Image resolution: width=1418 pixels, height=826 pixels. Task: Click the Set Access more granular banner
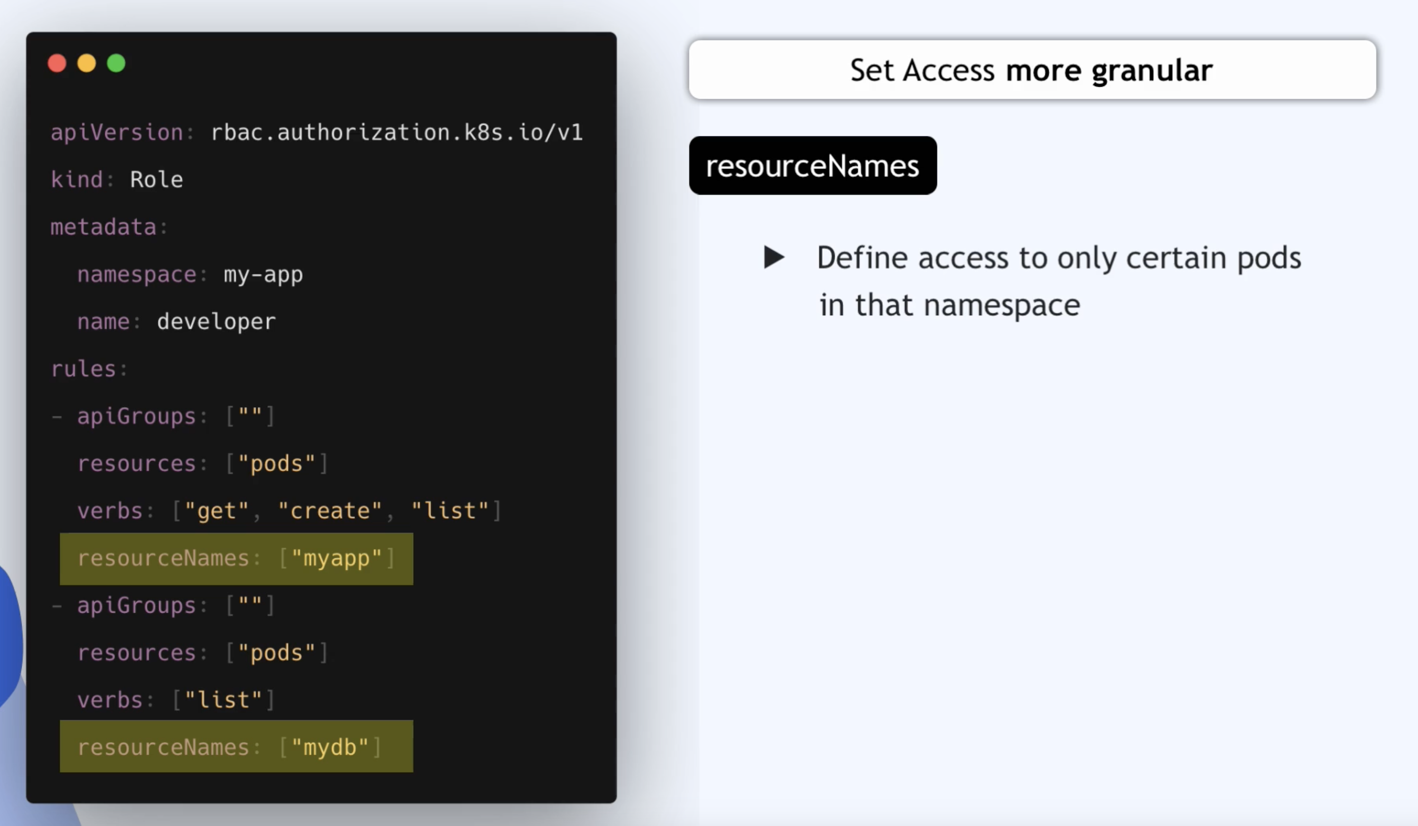1031,70
